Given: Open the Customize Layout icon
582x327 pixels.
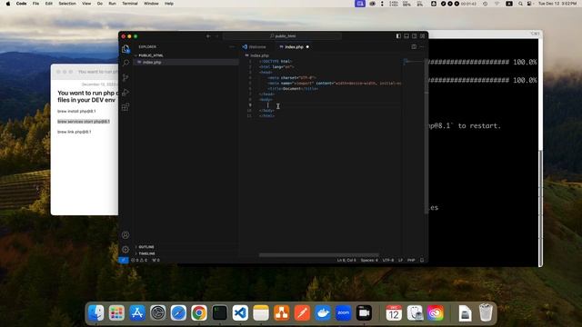Looking at the screenshot, I should click(422, 36).
